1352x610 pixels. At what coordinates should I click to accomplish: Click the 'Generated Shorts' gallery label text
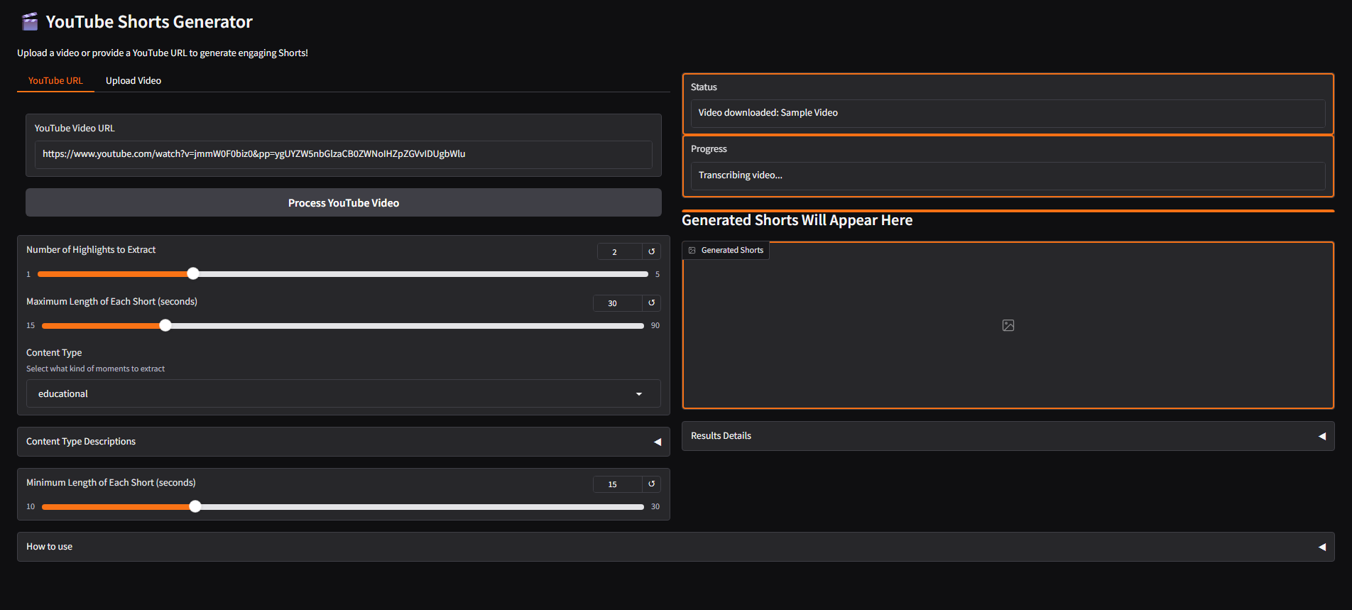click(732, 251)
